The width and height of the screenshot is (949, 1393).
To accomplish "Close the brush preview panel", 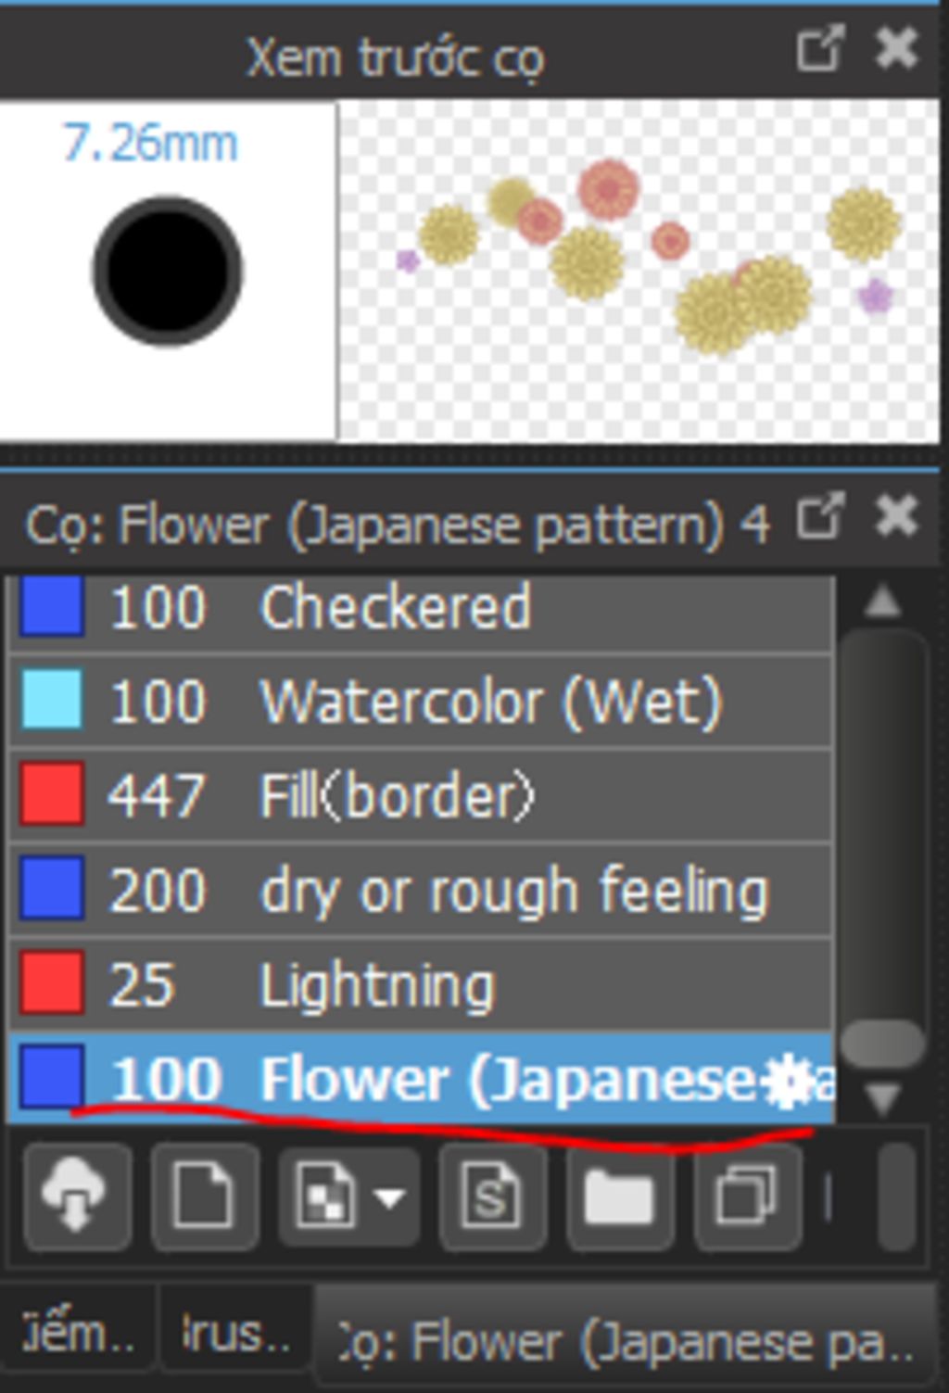I will (x=896, y=48).
